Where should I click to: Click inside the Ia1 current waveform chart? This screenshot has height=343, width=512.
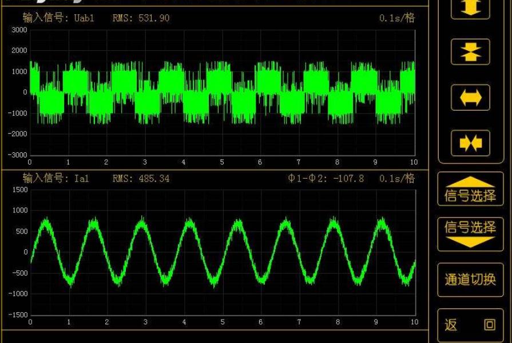(223, 252)
